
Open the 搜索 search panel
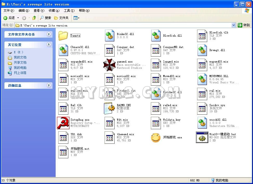point(45,18)
